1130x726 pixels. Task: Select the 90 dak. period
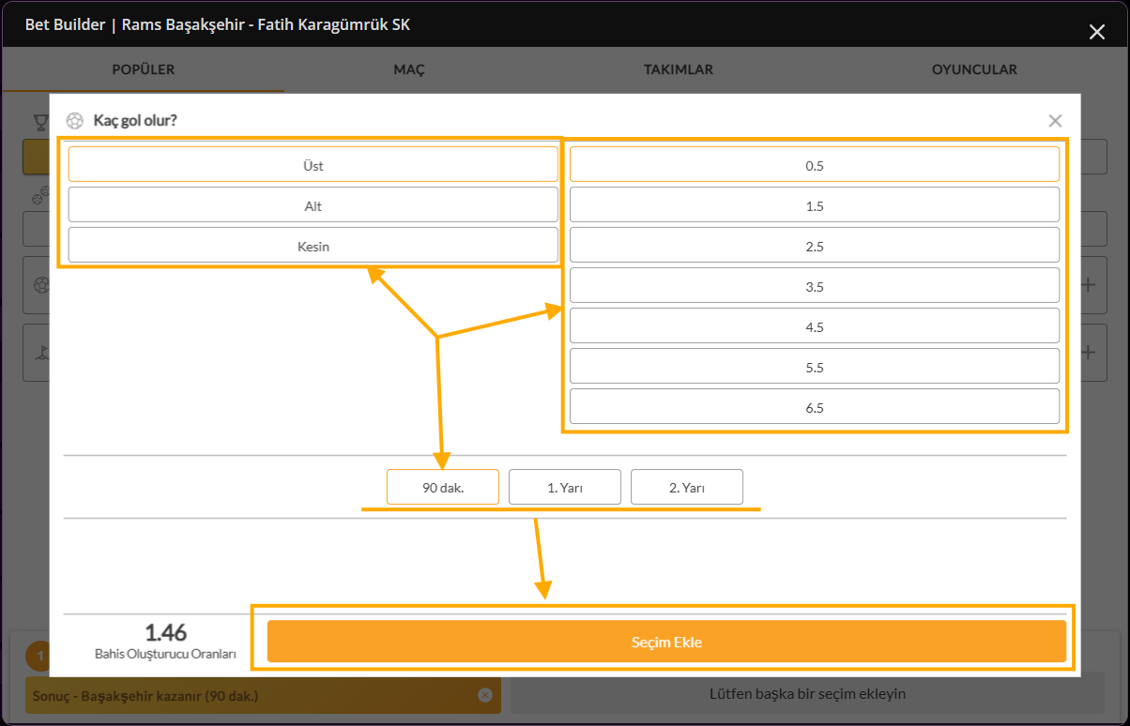443,487
